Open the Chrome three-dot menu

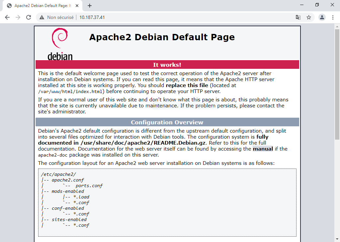tap(333, 17)
